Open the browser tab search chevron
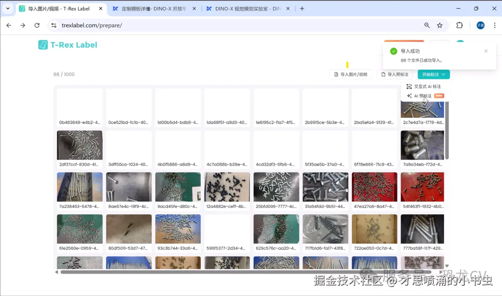The height and width of the screenshot is (296, 502). click(x=7, y=8)
